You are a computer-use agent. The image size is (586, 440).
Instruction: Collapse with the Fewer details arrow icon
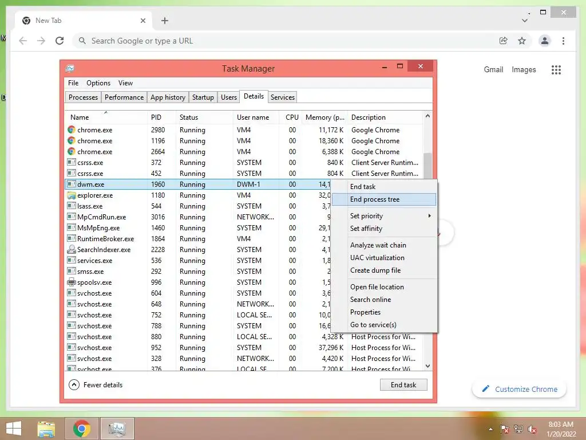click(x=74, y=384)
